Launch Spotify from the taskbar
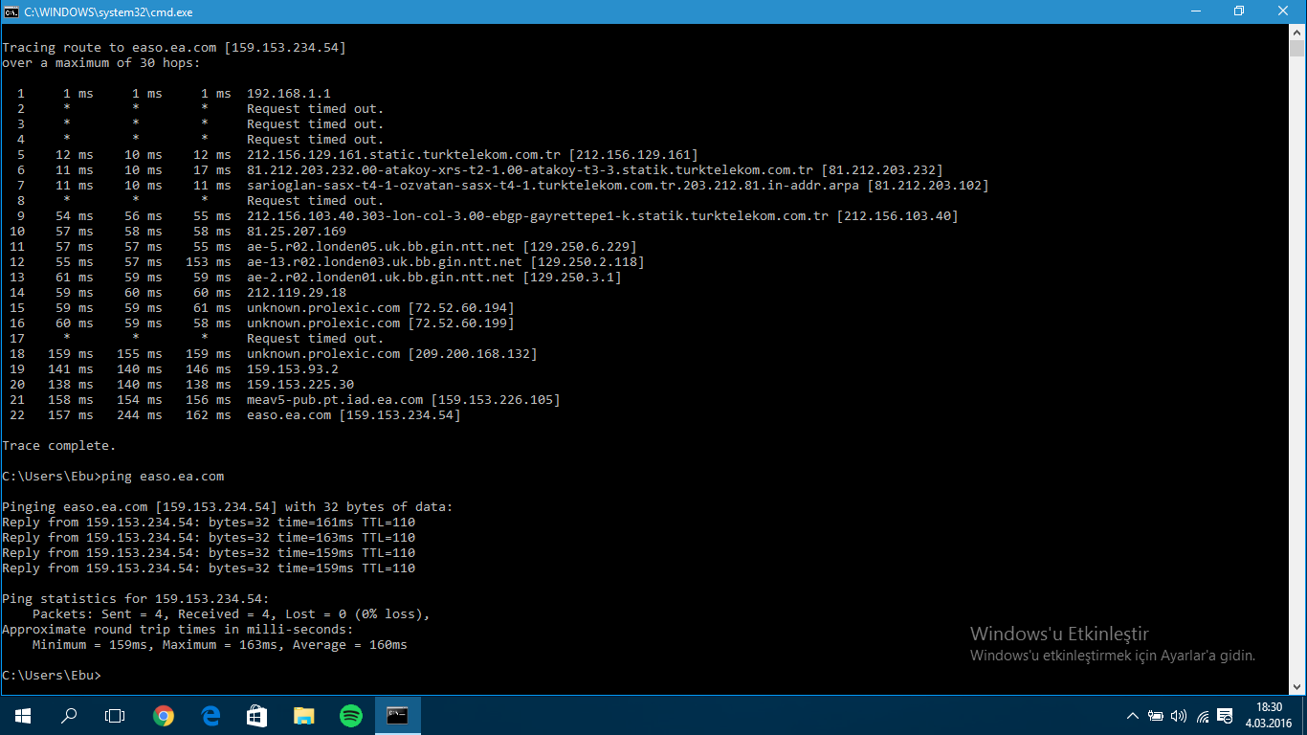Image resolution: width=1307 pixels, height=735 pixels. click(351, 716)
